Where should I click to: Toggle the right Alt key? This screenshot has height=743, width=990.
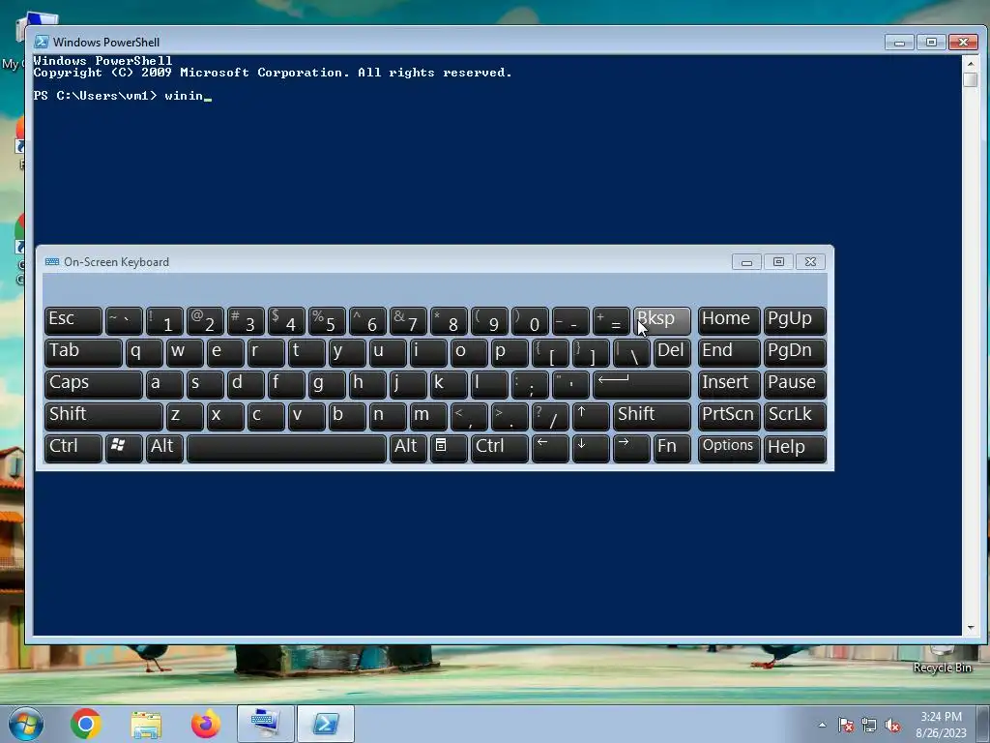(408, 448)
